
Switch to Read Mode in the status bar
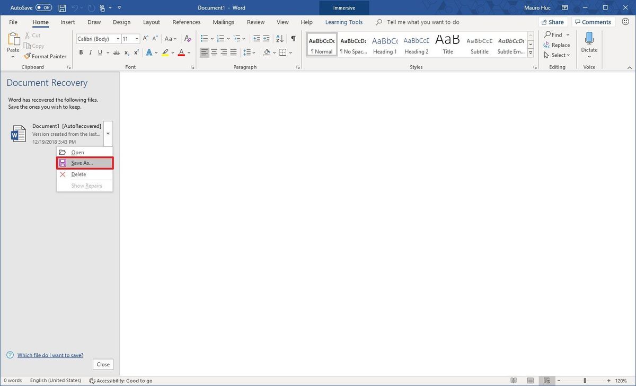(x=514, y=380)
